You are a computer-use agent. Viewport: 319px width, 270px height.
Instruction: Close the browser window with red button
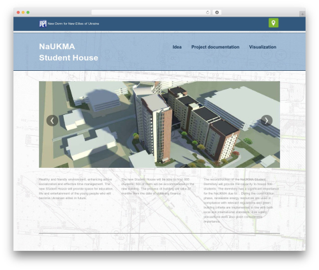pyautogui.click(x=19, y=12)
